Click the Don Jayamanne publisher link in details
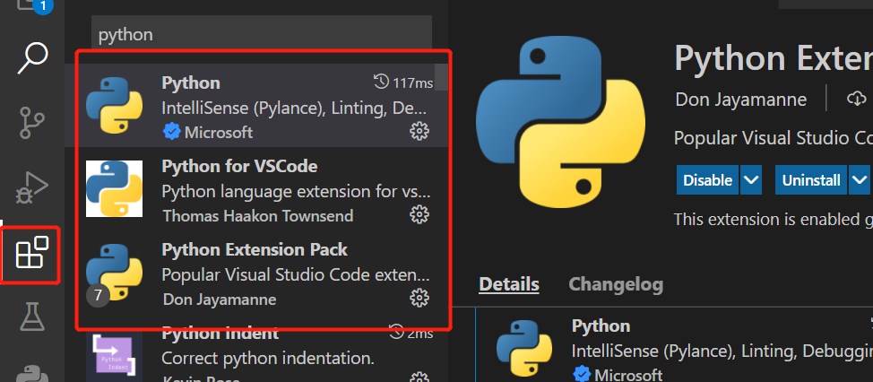Viewport: 873px width, 382px height. tap(740, 100)
